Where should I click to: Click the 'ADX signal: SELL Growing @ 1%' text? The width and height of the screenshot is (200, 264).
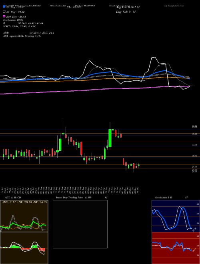pos(22,36)
